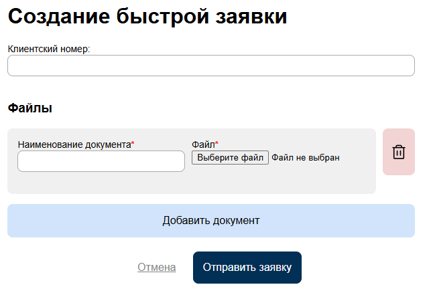429x301 pixels.
Task: Click the Добавить документ button
Action: tap(210, 221)
